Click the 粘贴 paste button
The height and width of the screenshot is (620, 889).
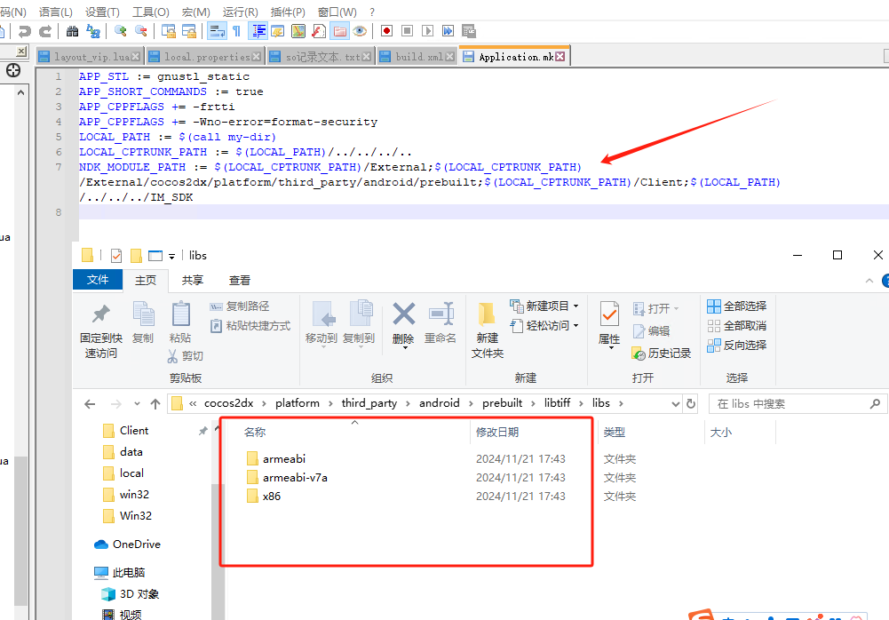pos(180,322)
